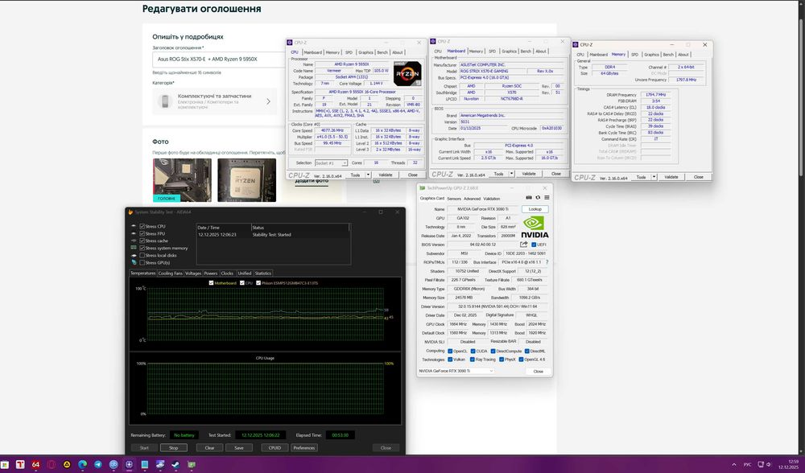Click the BIOS export share icon
The height and width of the screenshot is (473, 805).
524,245
